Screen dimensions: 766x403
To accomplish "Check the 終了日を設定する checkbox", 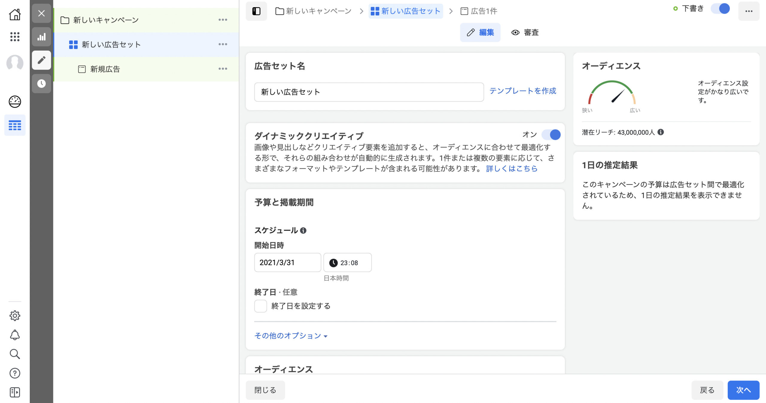I will [260, 306].
